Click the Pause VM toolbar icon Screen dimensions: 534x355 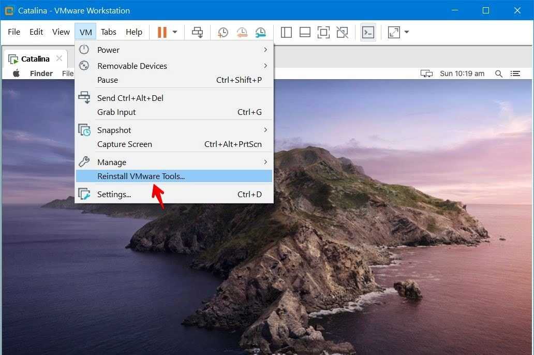(x=162, y=32)
